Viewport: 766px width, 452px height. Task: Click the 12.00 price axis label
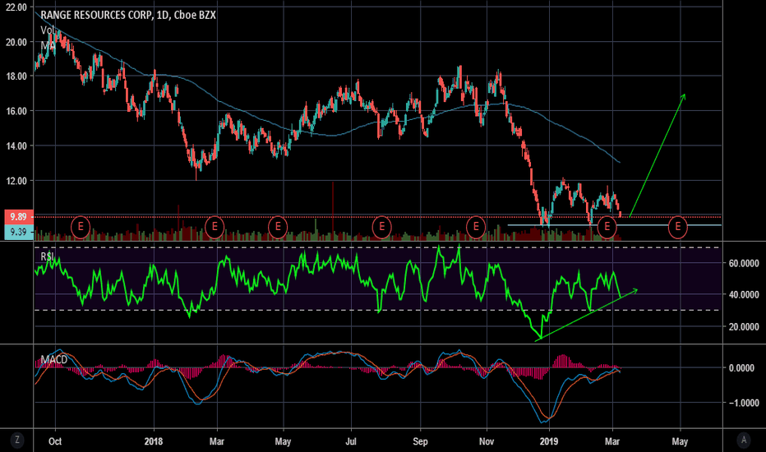click(16, 181)
